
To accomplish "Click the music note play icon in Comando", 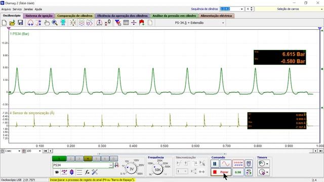I will [249, 172].
